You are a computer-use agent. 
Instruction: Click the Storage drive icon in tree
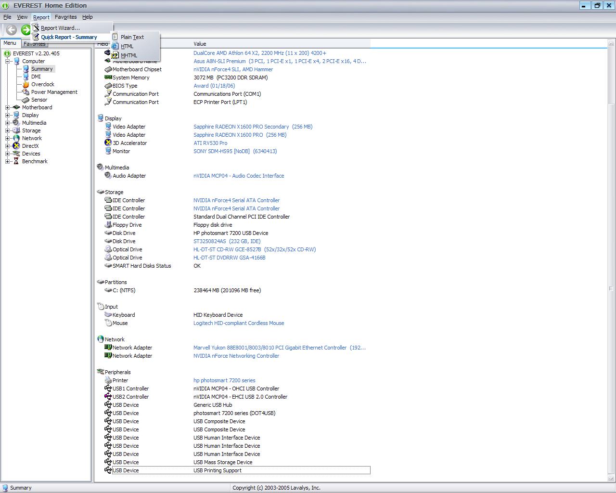tap(16, 130)
